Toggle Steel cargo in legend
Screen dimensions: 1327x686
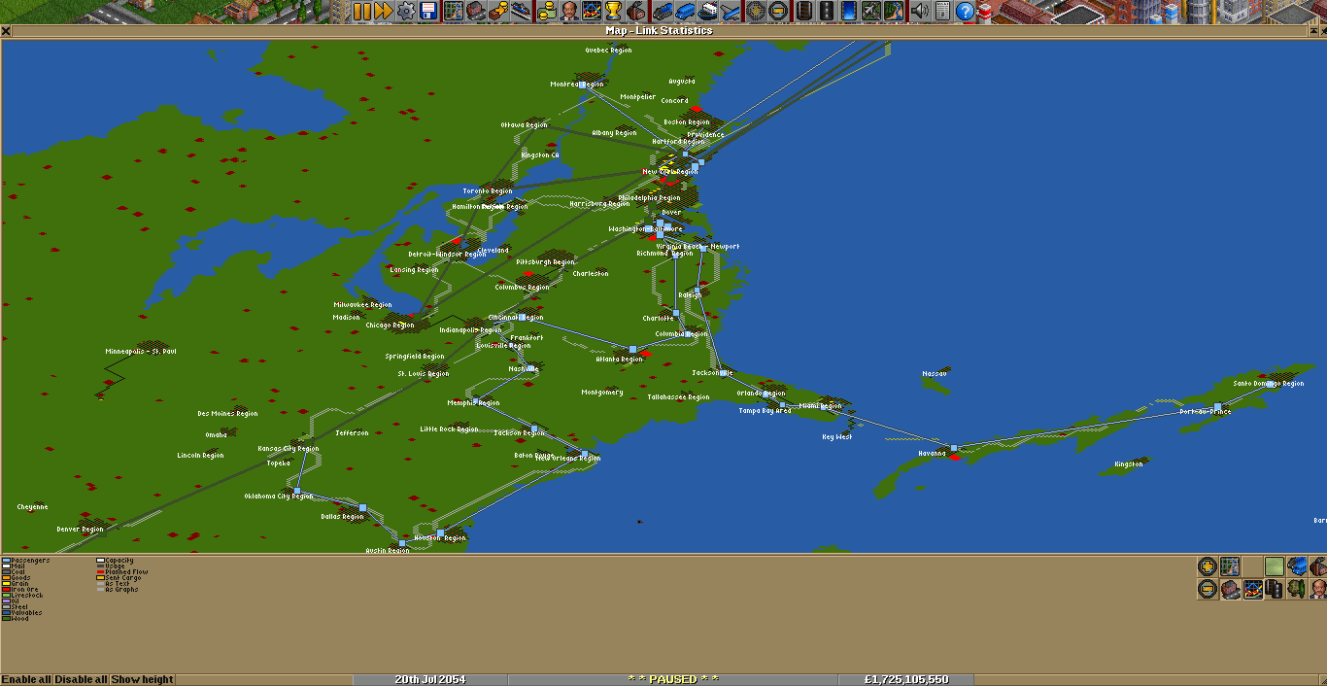tap(17, 606)
